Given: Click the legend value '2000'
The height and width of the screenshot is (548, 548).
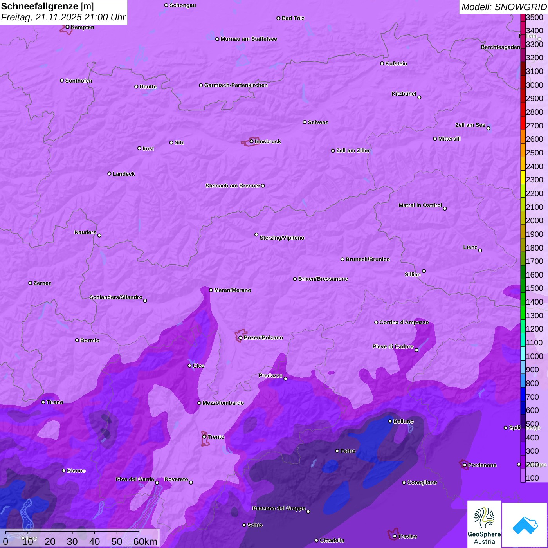Looking at the screenshot, I should 535,220.
